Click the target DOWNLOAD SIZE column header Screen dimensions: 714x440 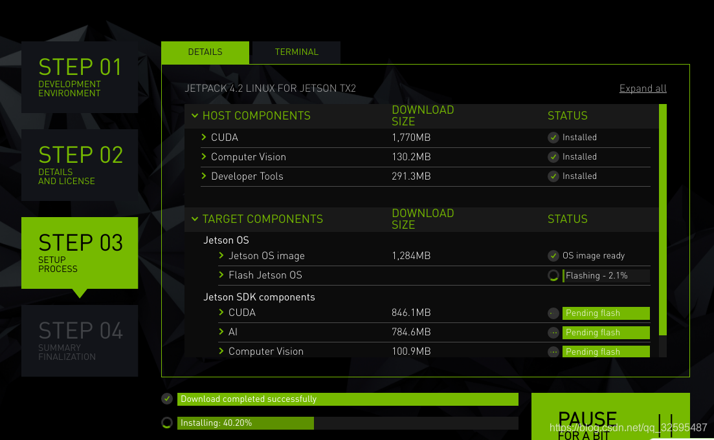tap(423, 218)
